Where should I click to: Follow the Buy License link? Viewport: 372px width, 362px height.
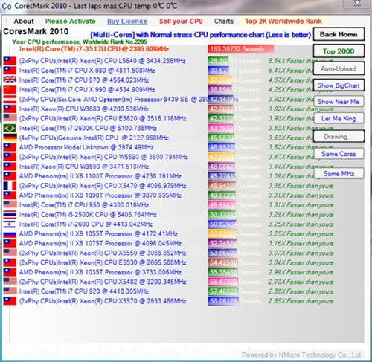pos(127,22)
